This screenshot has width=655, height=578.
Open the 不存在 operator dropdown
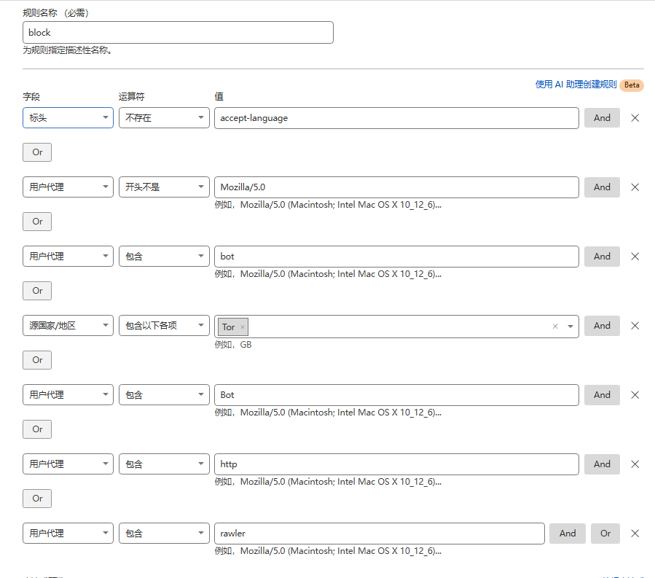164,118
